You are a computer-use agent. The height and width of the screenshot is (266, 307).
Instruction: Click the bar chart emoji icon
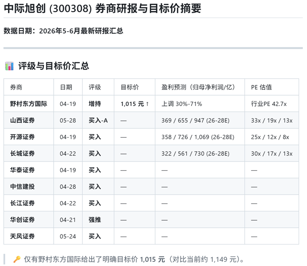(x=9, y=66)
